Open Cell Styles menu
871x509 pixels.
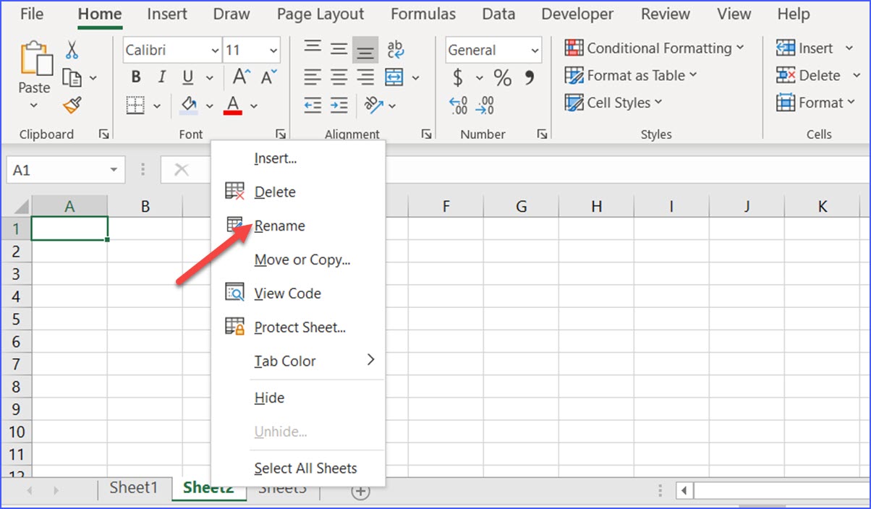[x=613, y=103]
